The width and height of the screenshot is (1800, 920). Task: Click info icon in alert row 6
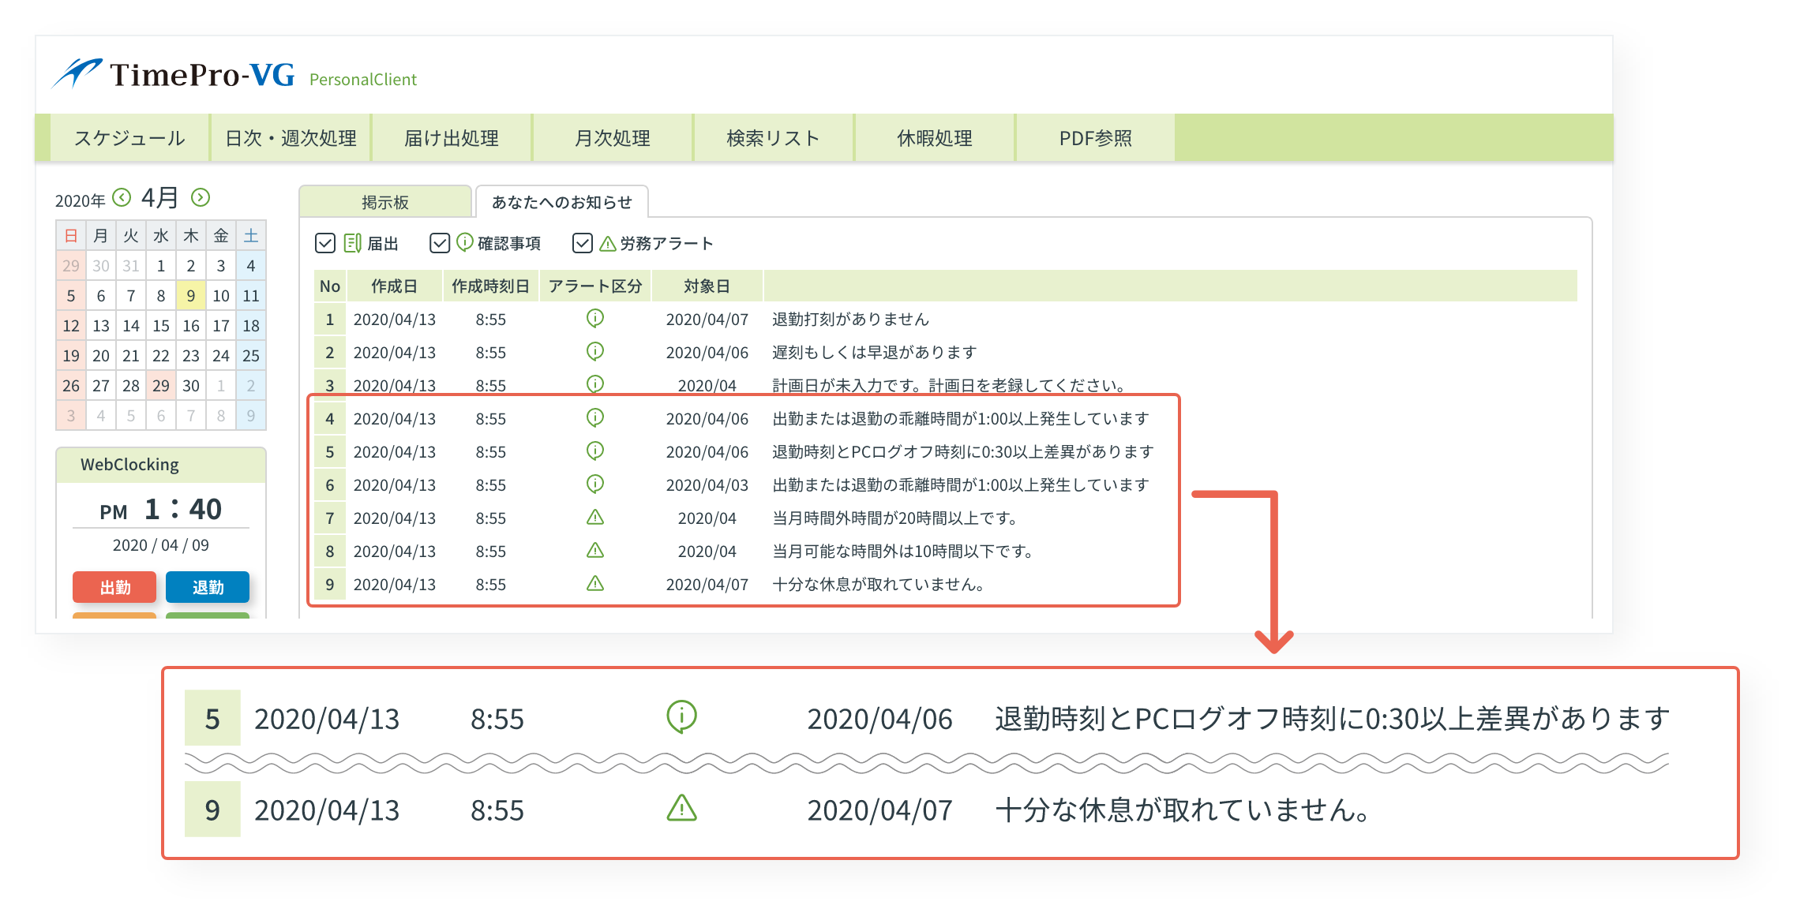595,484
